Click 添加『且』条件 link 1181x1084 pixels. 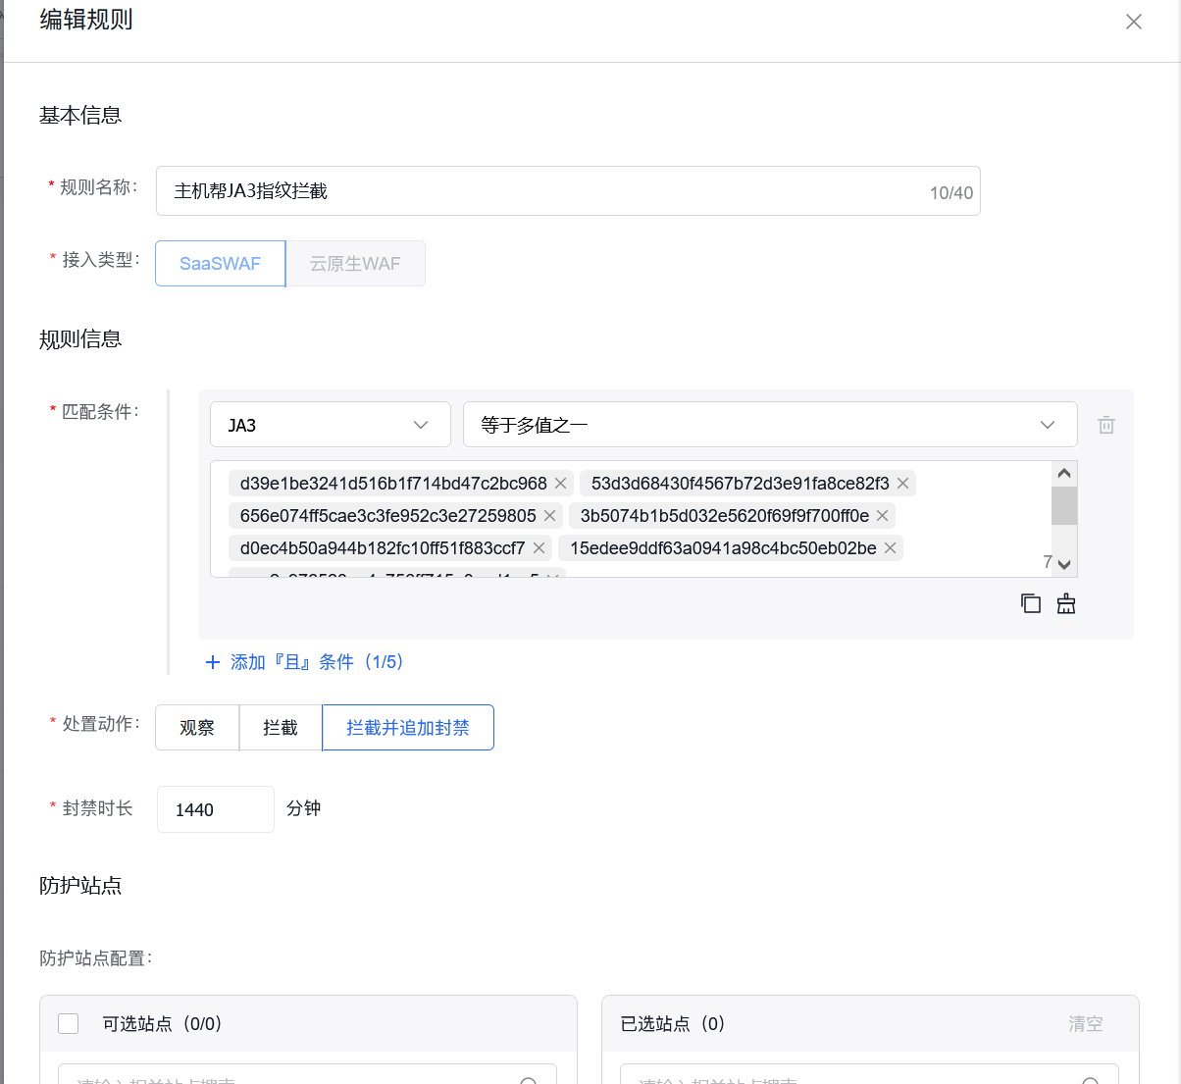[x=305, y=662]
